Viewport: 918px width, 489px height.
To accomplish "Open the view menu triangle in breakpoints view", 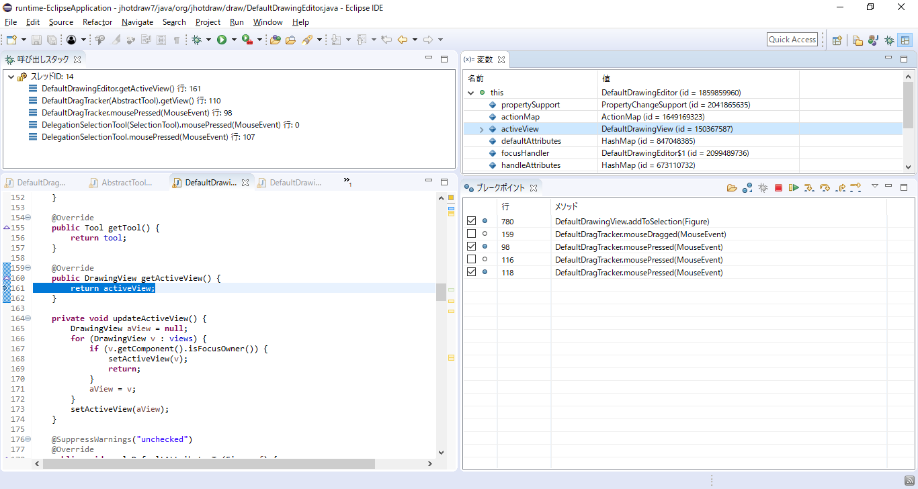I will click(875, 186).
